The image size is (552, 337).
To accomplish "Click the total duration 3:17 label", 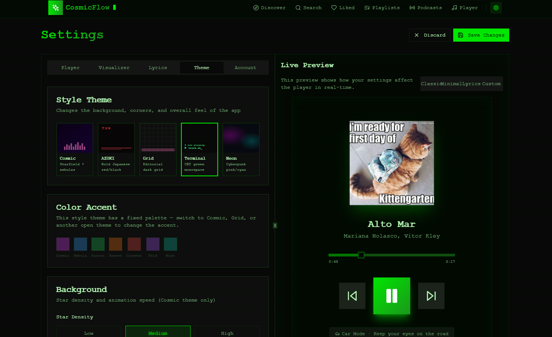I will click(450, 262).
